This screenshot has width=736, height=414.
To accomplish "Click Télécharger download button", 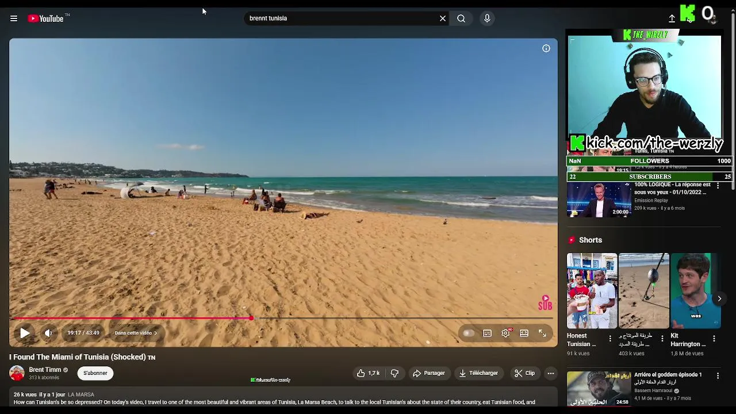I will point(478,373).
